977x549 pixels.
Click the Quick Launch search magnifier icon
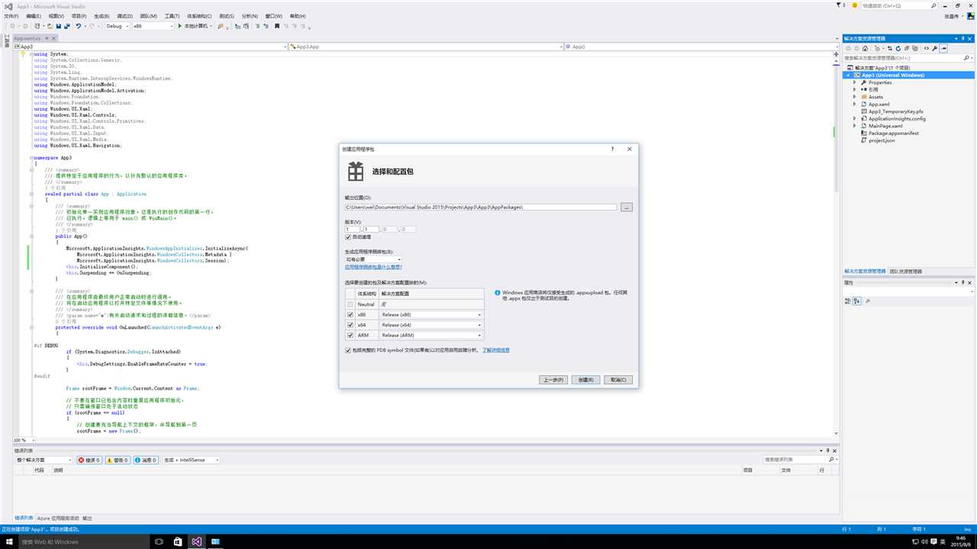click(x=933, y=5)
